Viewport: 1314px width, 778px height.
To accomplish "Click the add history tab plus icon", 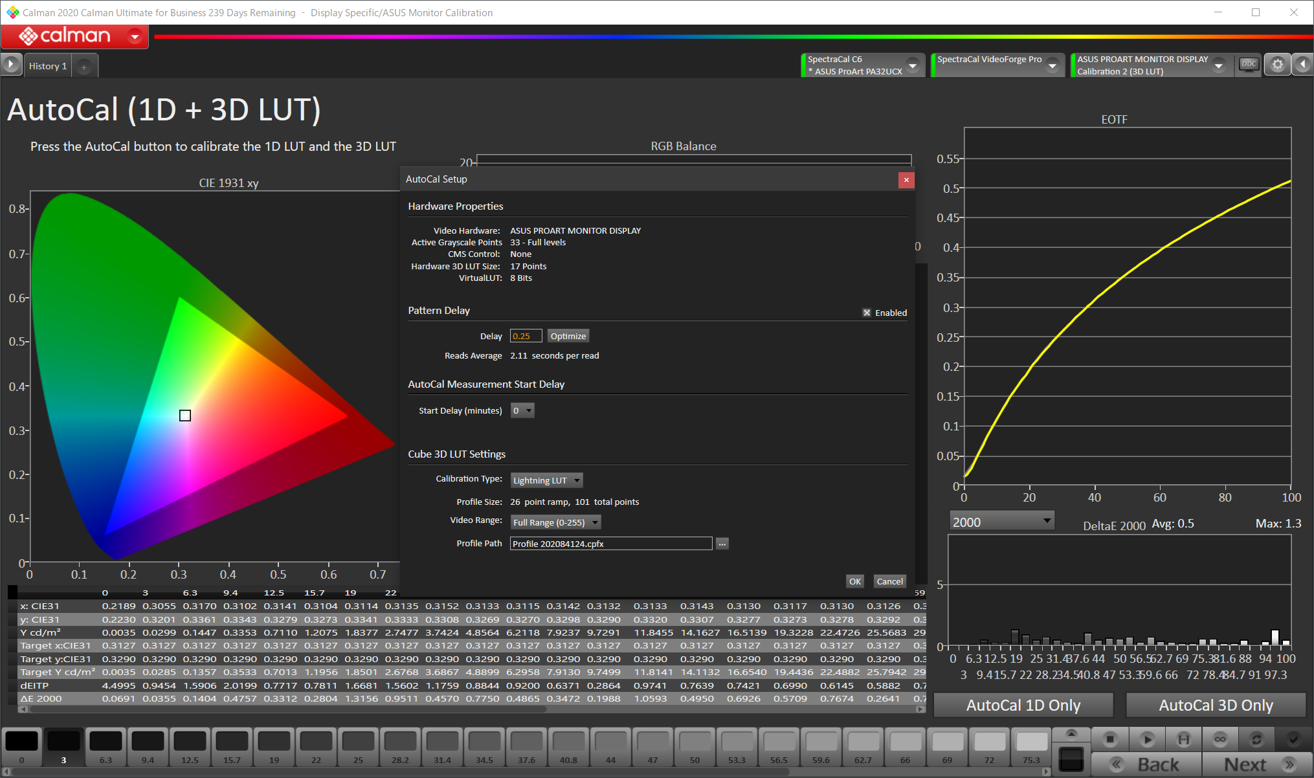I will pos(84,66).
